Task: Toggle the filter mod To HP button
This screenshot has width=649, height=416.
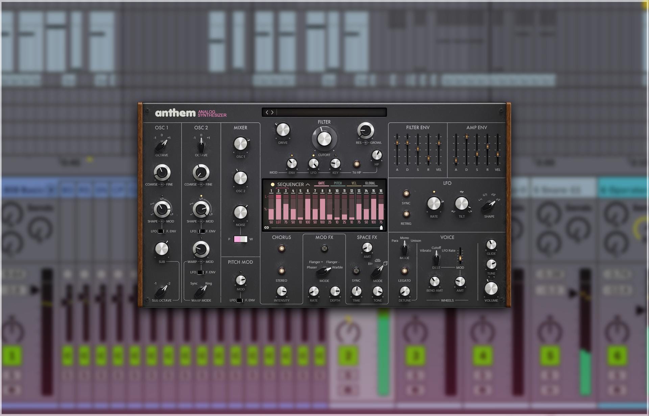Action: (x=357, y=164)
